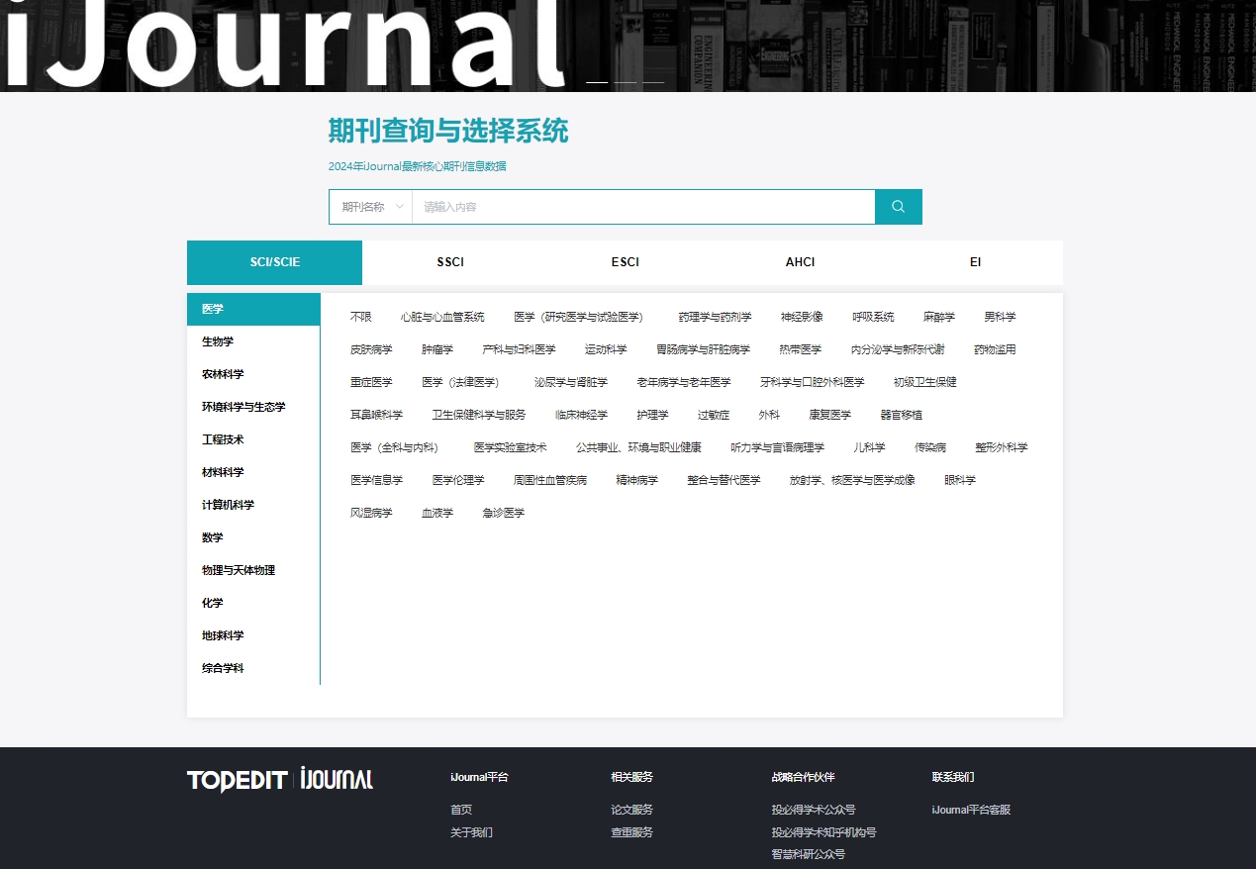
Task: Switch to the SSCI tab
Action: click(x=450, y=262)
